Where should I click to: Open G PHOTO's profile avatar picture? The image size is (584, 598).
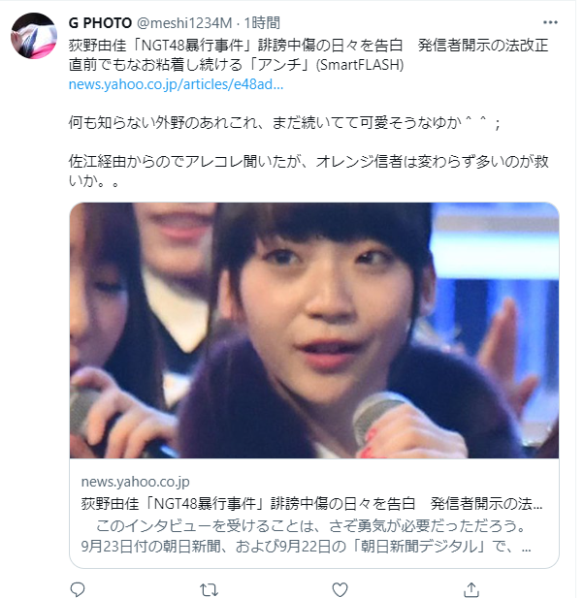pyautogui.click(x=34, y=36)
